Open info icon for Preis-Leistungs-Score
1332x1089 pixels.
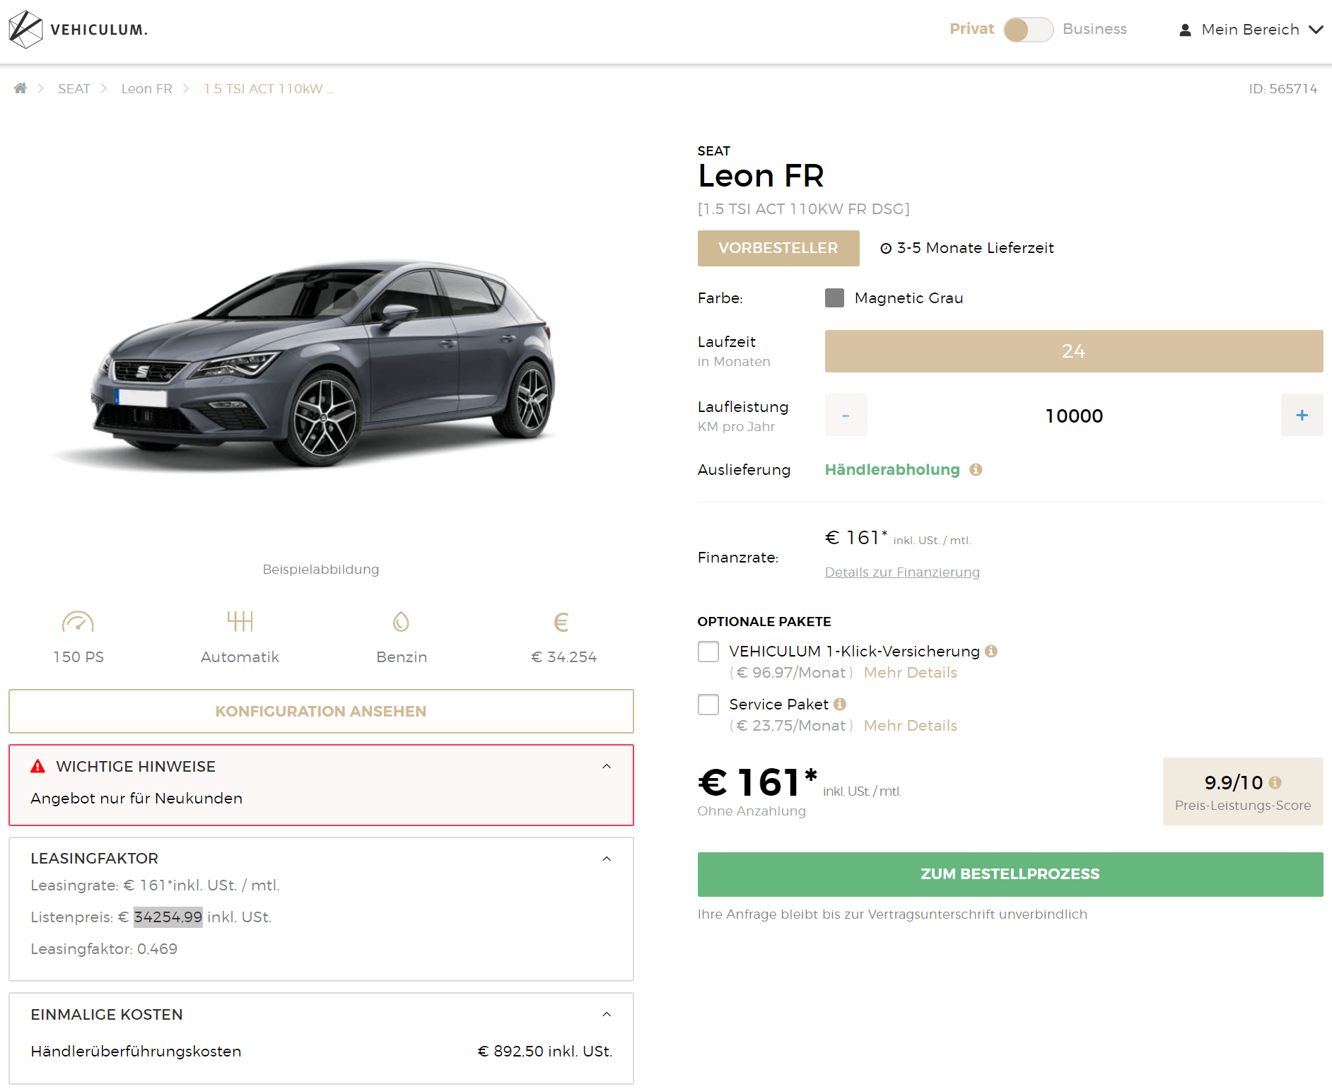click(1275, 782)
